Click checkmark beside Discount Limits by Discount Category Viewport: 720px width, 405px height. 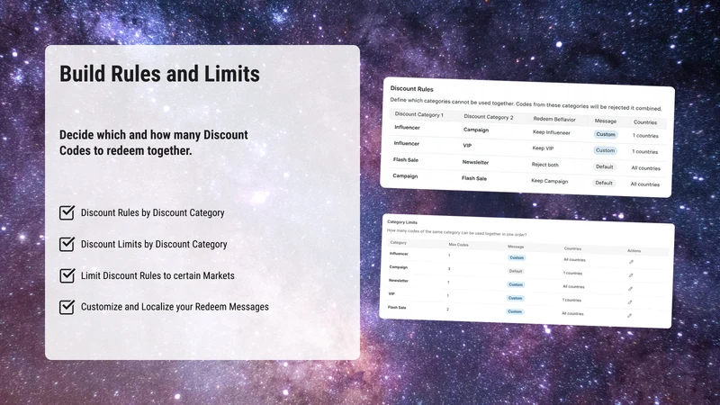[67, 244]
